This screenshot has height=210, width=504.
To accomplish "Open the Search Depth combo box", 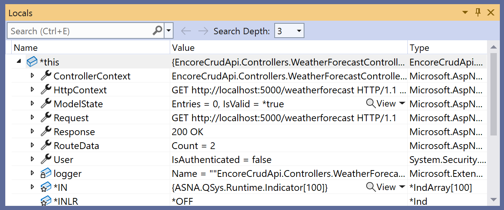I will pyautogui.click(x=289, y=31).
